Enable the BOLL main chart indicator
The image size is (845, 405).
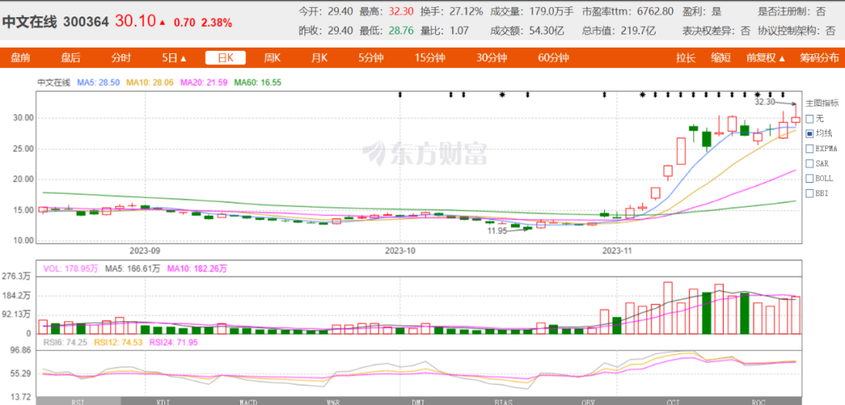tap(809, 178)
